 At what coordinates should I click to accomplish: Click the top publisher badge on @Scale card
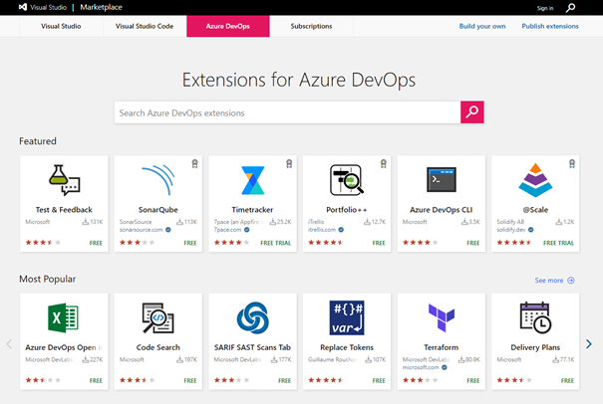tap(572, 164)
